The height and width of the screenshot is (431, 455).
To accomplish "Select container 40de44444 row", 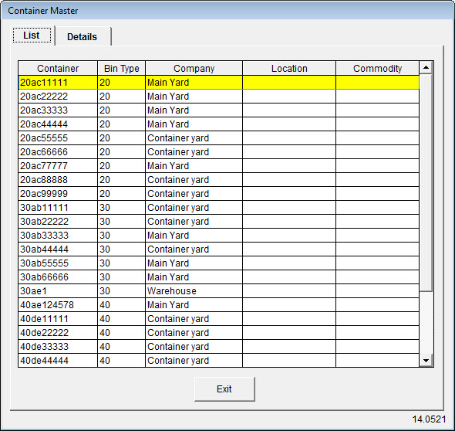I will point(219,361).
